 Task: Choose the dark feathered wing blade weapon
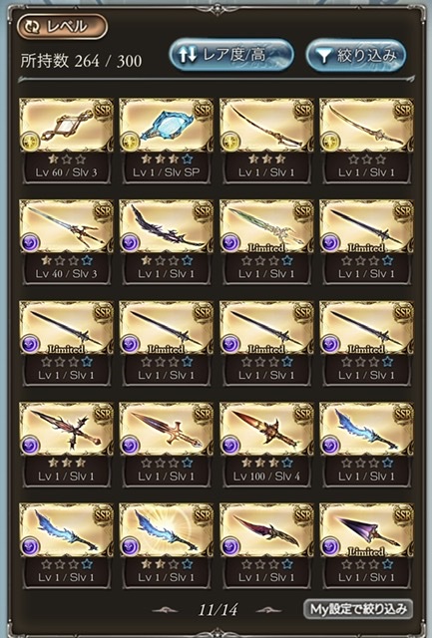tap(167, 241)
